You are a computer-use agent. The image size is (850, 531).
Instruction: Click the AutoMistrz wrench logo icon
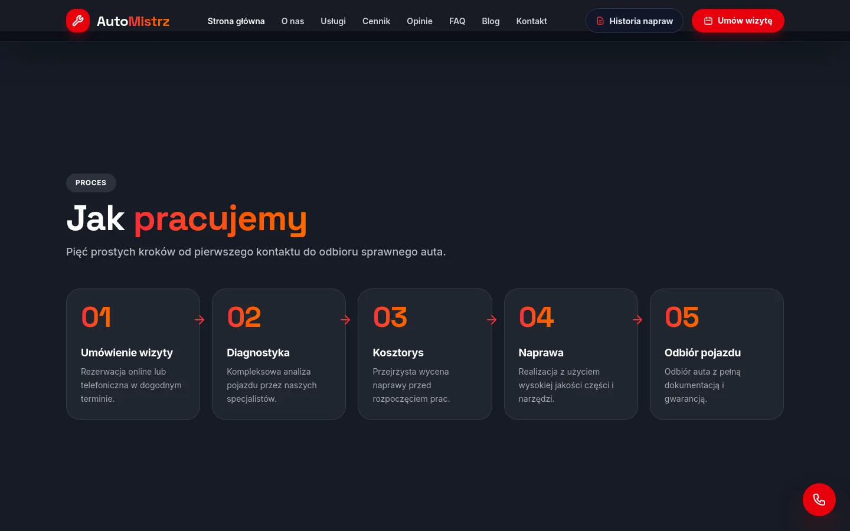click(x=78, y=21)
